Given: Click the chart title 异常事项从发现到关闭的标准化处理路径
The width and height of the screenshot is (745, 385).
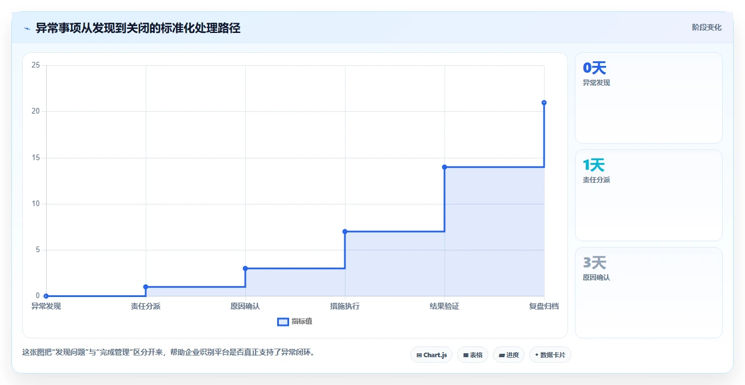Looking at the screenshot, I should coord(138,28).
